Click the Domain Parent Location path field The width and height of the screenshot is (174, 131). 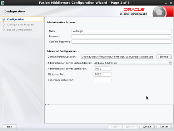coord(118,57)
